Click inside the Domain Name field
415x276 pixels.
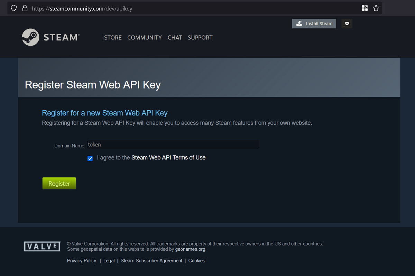click(x=173, y=145)
